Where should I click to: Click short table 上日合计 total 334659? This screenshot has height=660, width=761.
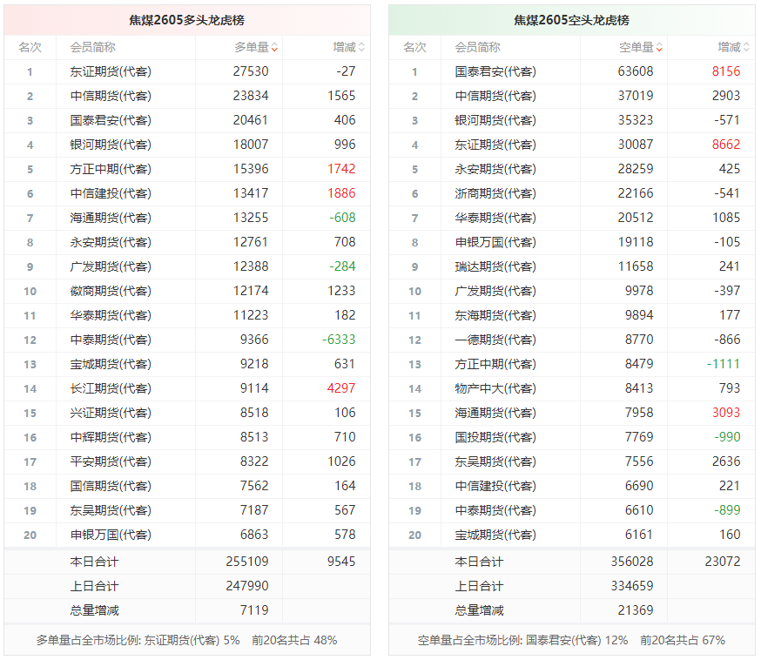(632, 586)
